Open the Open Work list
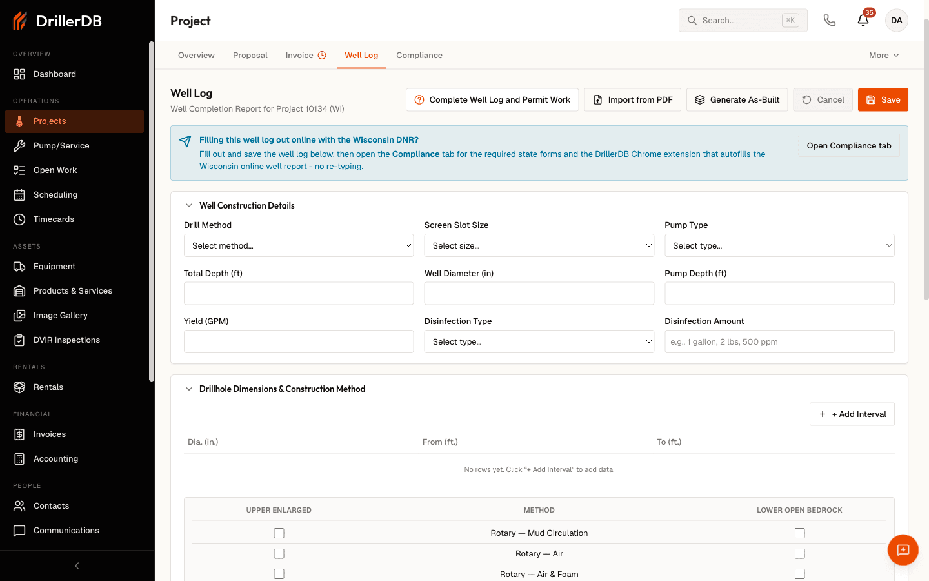The width and height of the screenshot is (929, 581). click(74, 170)
